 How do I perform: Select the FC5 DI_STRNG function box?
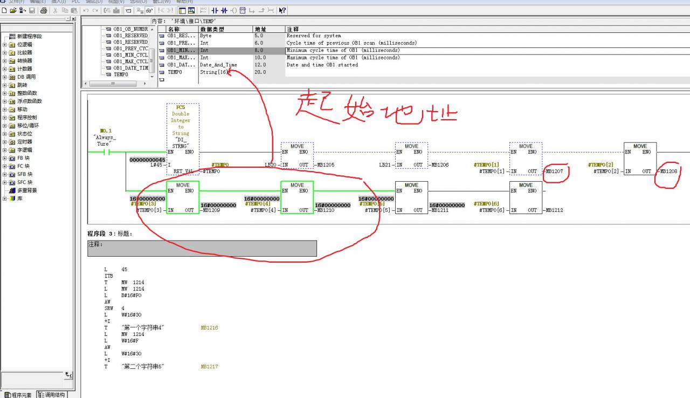click(183, 139)
